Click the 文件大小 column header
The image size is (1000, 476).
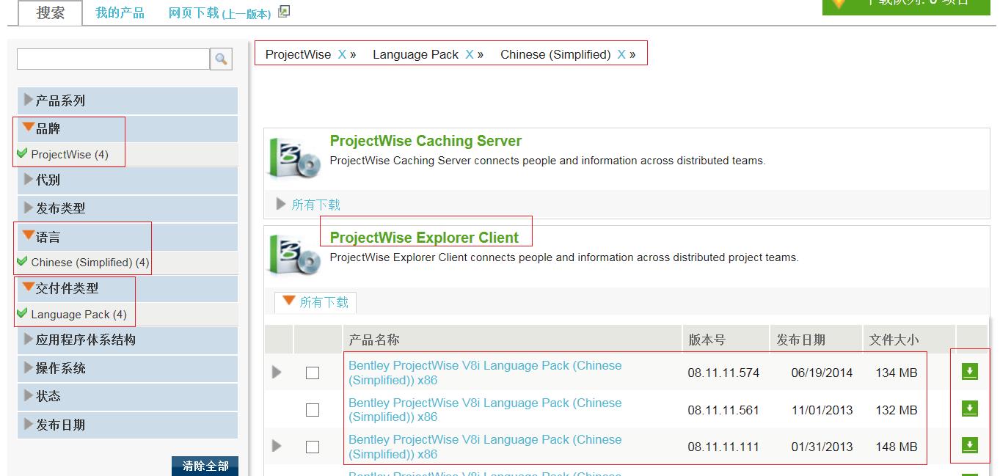point(910,340)
